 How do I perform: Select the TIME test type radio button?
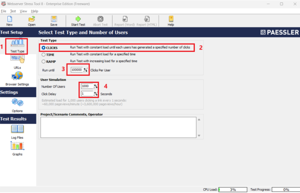click(44, 55)
